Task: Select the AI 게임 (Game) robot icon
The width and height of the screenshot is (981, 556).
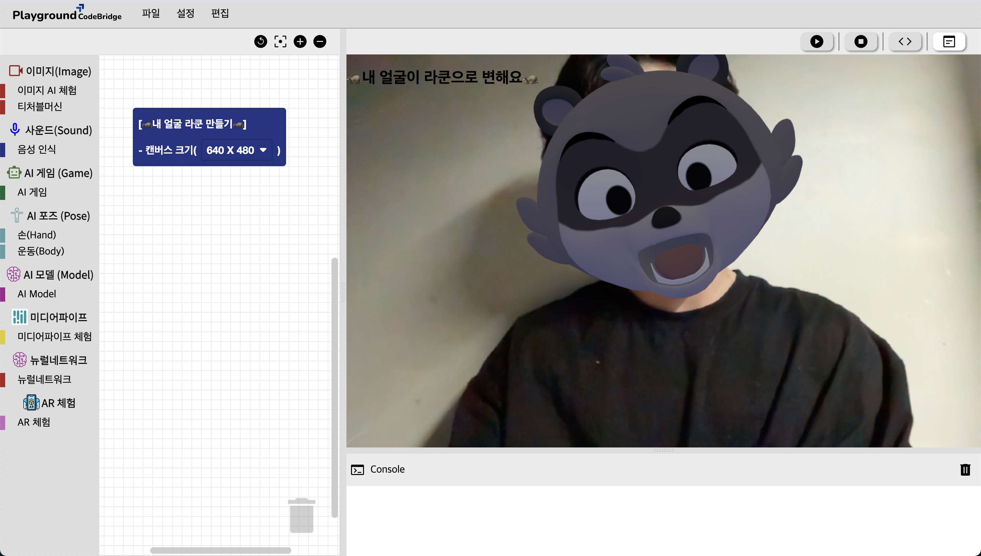Action: (14, 173)
